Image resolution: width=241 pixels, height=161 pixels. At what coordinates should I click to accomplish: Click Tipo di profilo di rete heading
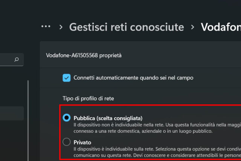[x=88, y=98]
